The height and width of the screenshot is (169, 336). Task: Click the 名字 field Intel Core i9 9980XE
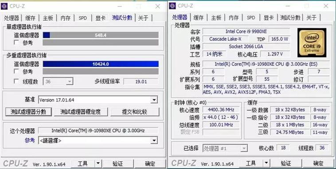(246, 31)
